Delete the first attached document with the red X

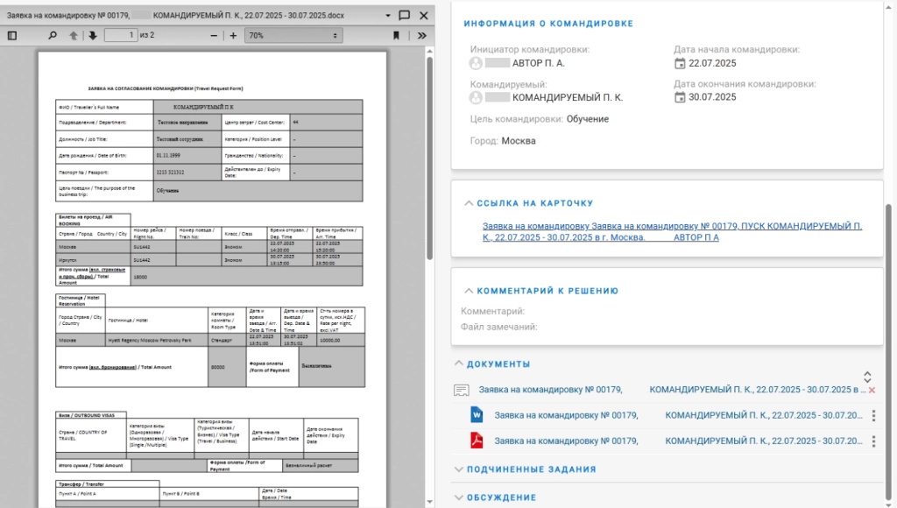pos(873,388)
